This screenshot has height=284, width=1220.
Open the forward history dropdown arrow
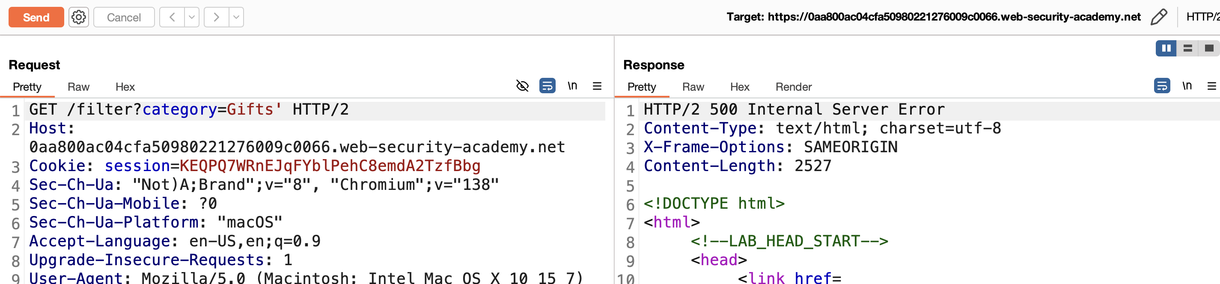pyautogui.click(x=236, y=17)
